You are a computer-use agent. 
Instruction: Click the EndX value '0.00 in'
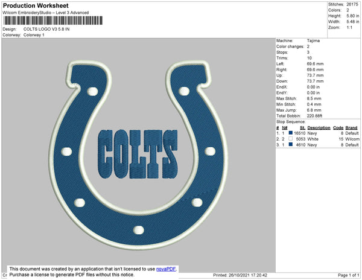click(313, 87)
